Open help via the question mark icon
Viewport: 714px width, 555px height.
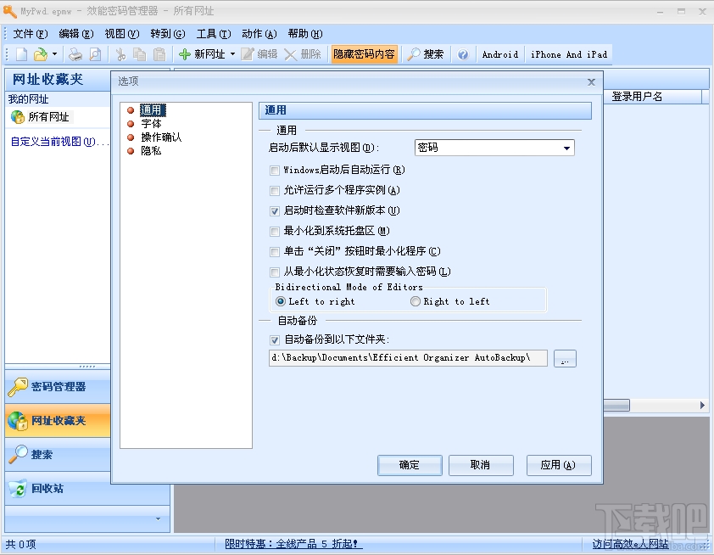pos(463,53)
